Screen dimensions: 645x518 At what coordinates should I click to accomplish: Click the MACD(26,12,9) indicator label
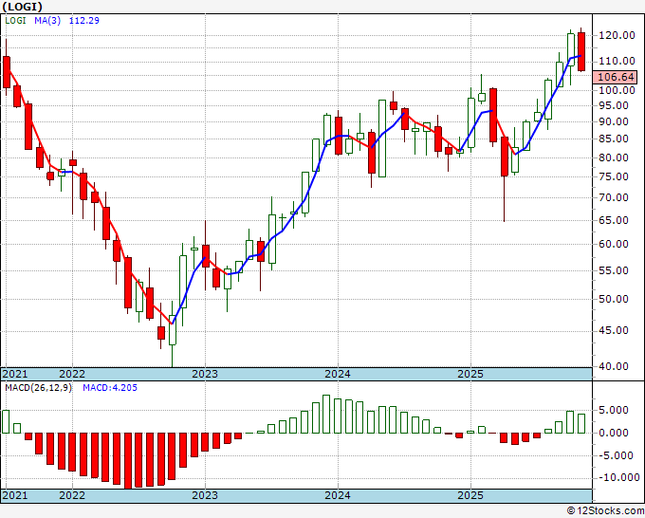click(x=38, y=388)
